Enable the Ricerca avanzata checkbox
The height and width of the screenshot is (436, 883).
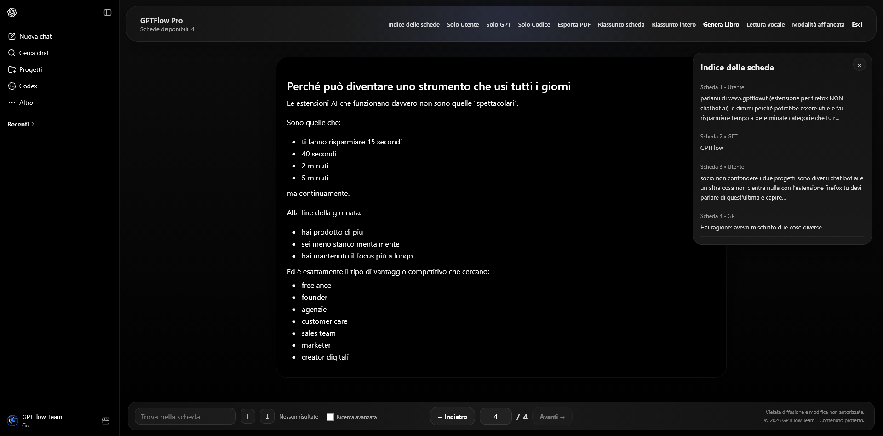330,417
